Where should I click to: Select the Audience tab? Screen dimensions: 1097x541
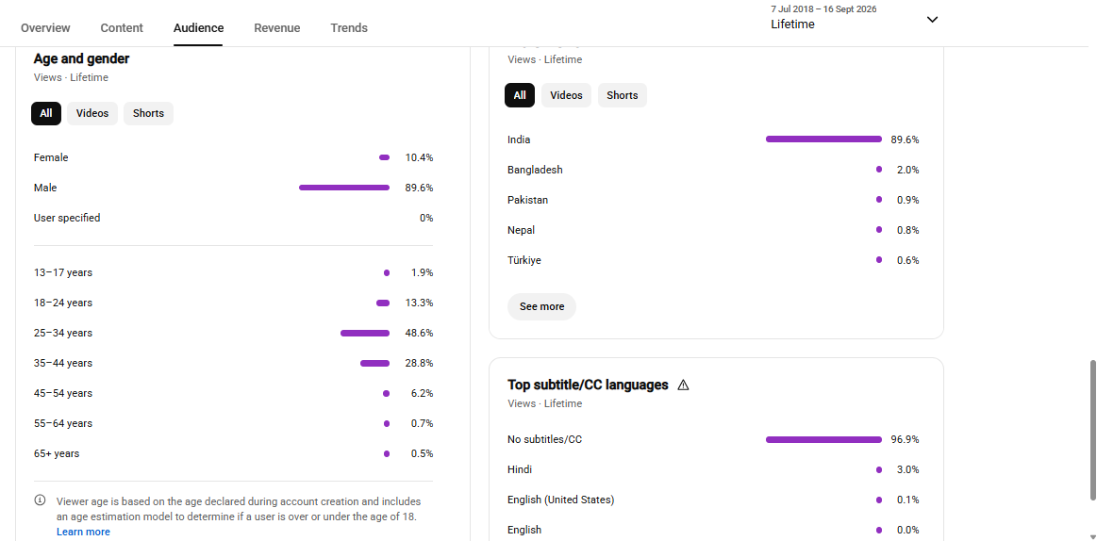tap(199, 28)
